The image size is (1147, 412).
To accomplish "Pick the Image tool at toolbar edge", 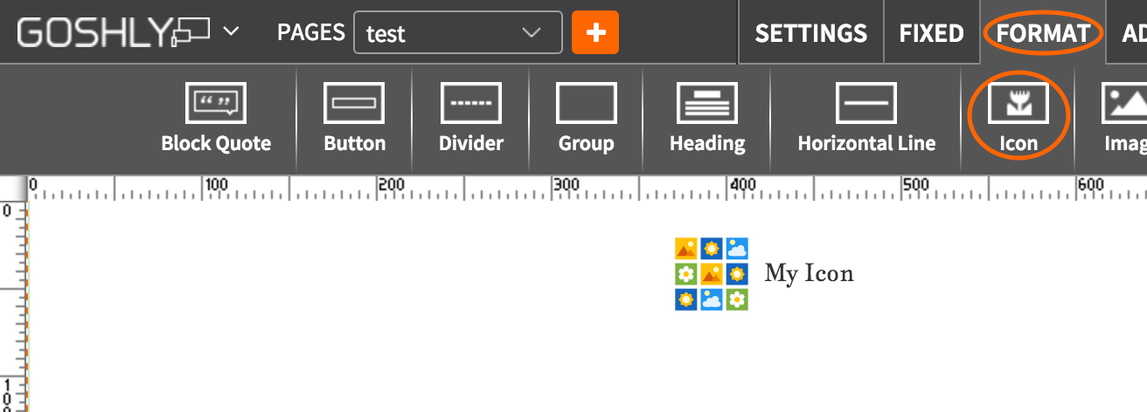I will pos(1123,119).
